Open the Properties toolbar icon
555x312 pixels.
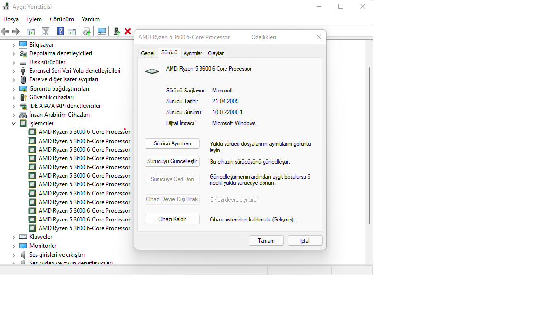pyautogui.click(x=45, y=31)
